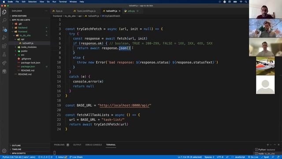Screen dimensions: 282x159
Task: Expand the backend folder
Action: (x=22, y=27)
